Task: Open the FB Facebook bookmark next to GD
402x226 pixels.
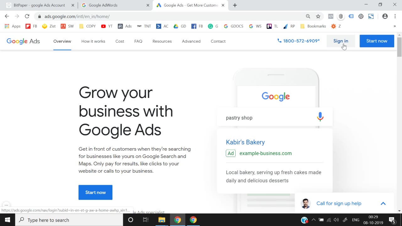Action: pos(197,26)
